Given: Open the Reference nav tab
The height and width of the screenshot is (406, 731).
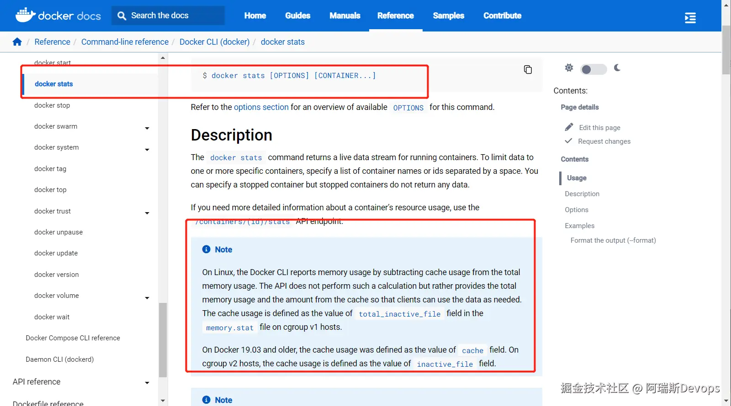Looking at the screenshot, I should [396, 16].
